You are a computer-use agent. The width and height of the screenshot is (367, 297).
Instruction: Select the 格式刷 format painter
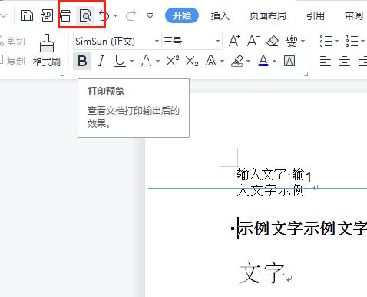[x=47, y=51]
